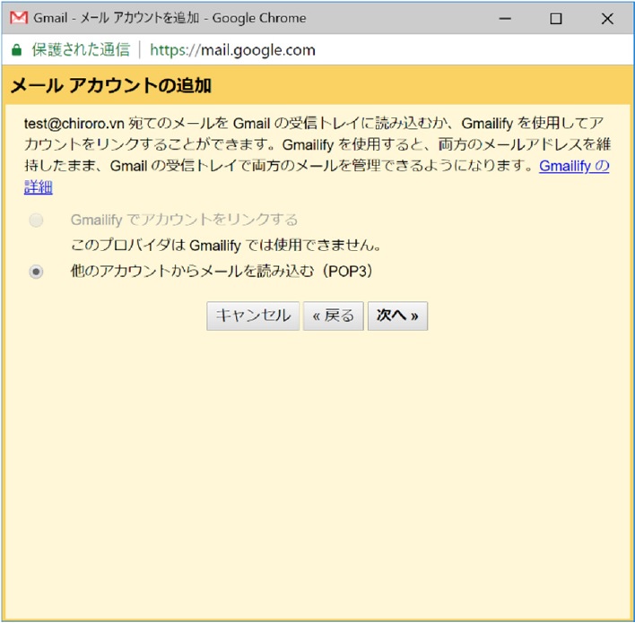Click the Gmail envelope icon in title bar
Screen dimensions: 635x623
coord(19,18)
